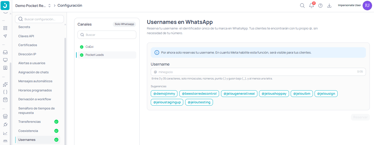Choose suggestion @jeloustagingup
Screen dimensions: 374x145
click(167, 102)
